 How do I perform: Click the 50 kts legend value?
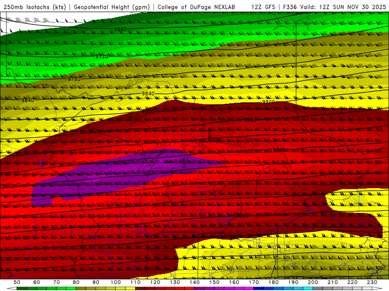click(17, 282)
